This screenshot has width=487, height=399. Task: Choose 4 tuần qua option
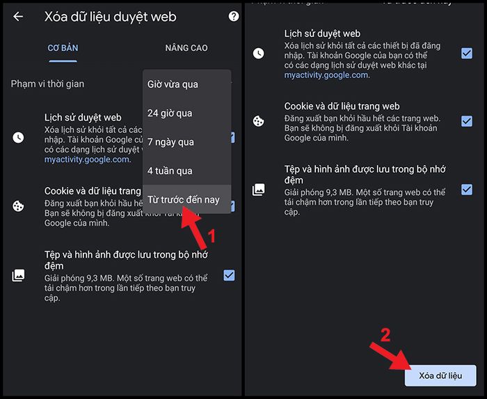[187, 171]
